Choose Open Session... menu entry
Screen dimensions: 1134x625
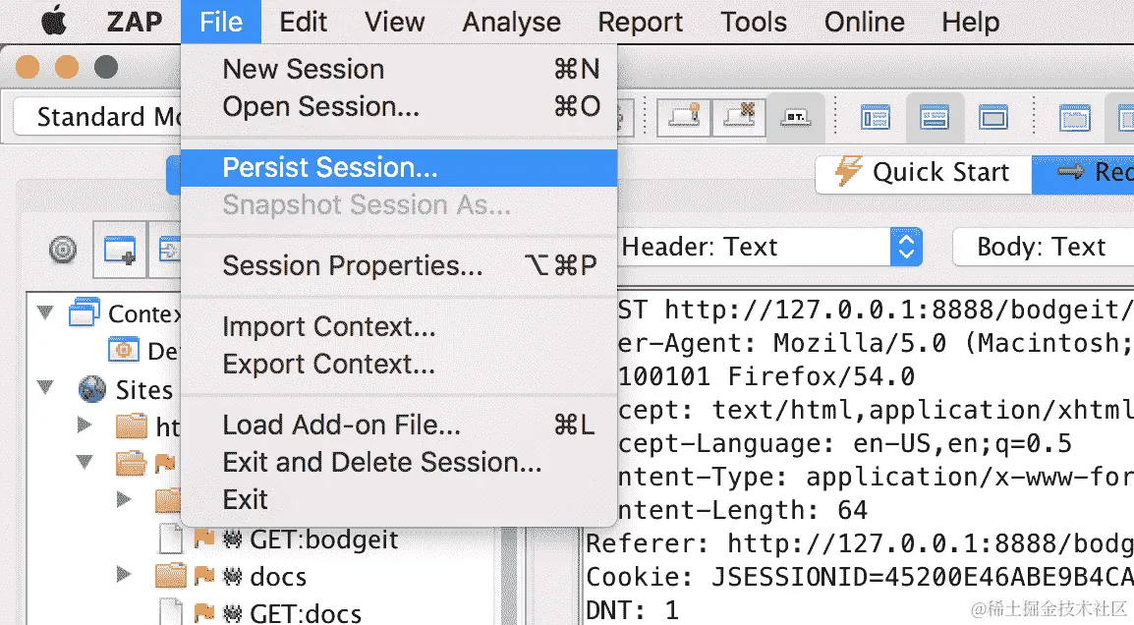[x=399, y=106]
